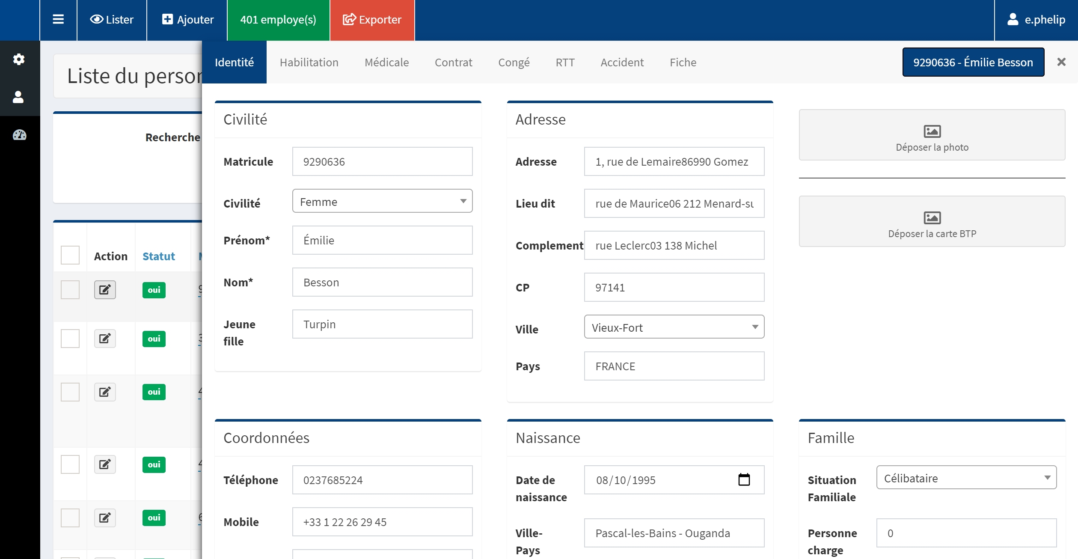This screenshot has height=559, width=1078.
Task: Switch to the Contrat tab
Action: tap(453, 62)
